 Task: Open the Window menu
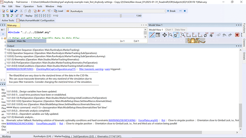[50, 6]
